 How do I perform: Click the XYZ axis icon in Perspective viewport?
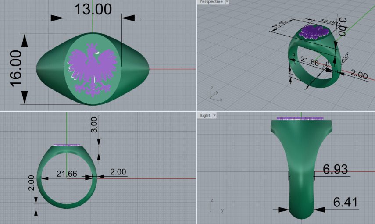click(215, 93)
